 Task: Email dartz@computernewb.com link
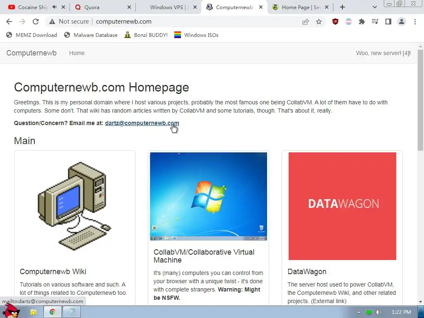click(142, 123)
